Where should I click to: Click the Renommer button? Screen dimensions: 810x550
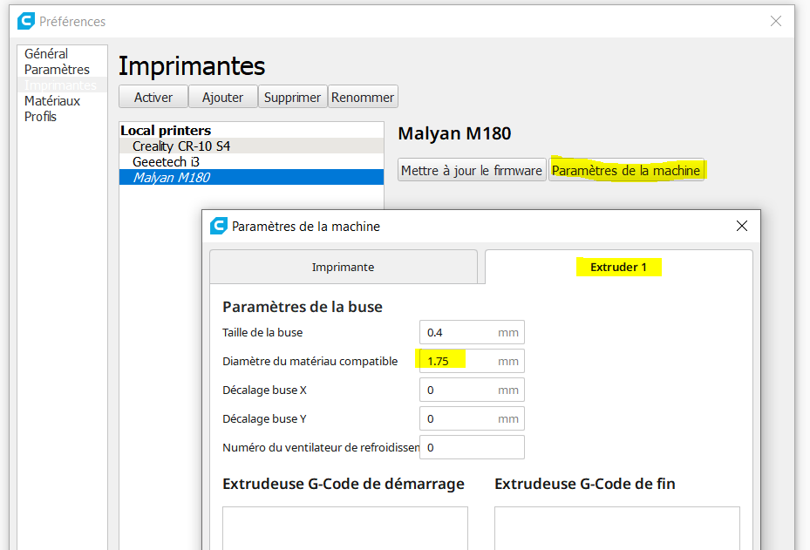tap(363, 97)
